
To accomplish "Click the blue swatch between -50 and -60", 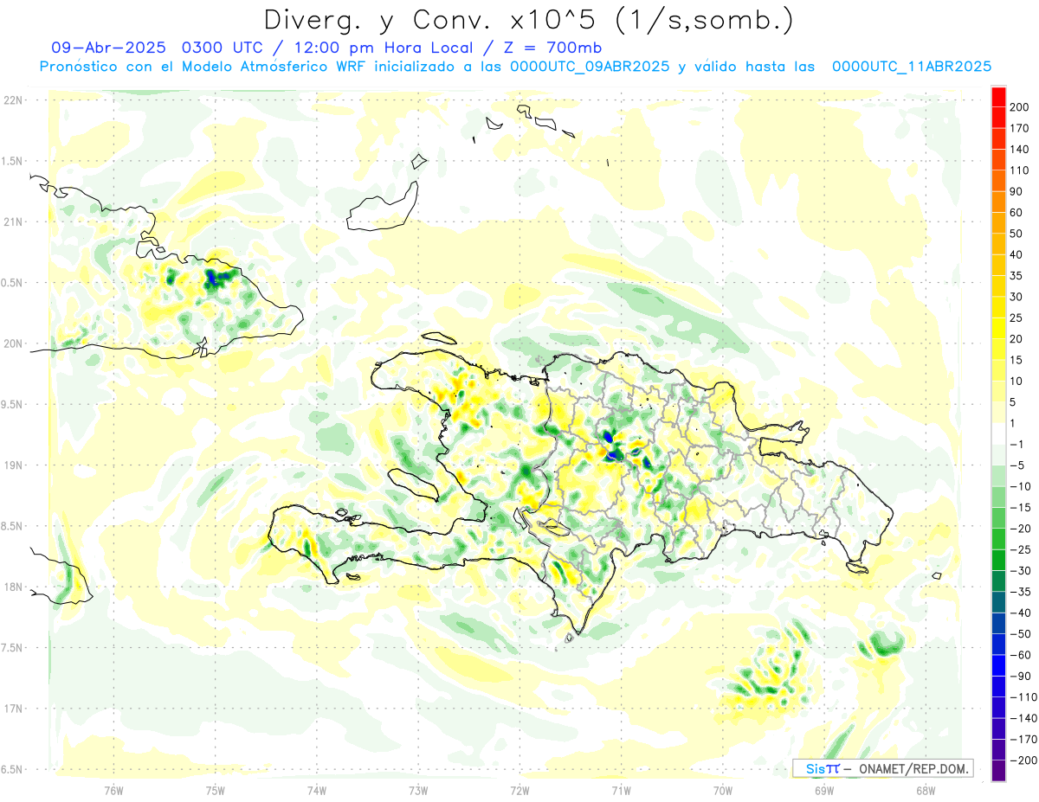I will pos(998,645).
